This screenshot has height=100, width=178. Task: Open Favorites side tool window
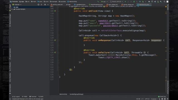(10, 77)
